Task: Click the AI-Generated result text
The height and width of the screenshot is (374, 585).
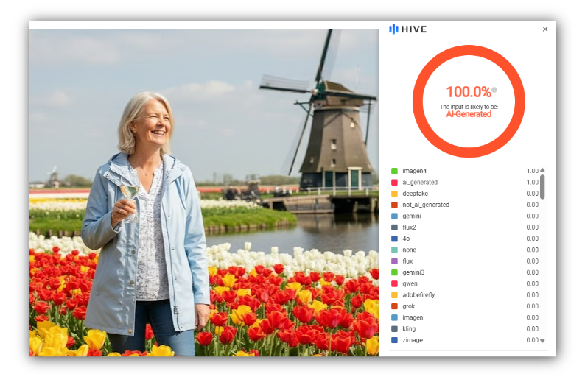Action: 469,115
